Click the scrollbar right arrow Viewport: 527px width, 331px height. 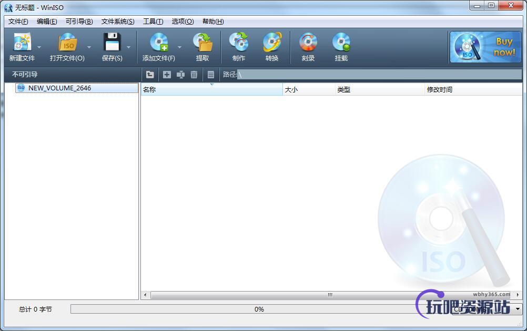click(518, 295)
